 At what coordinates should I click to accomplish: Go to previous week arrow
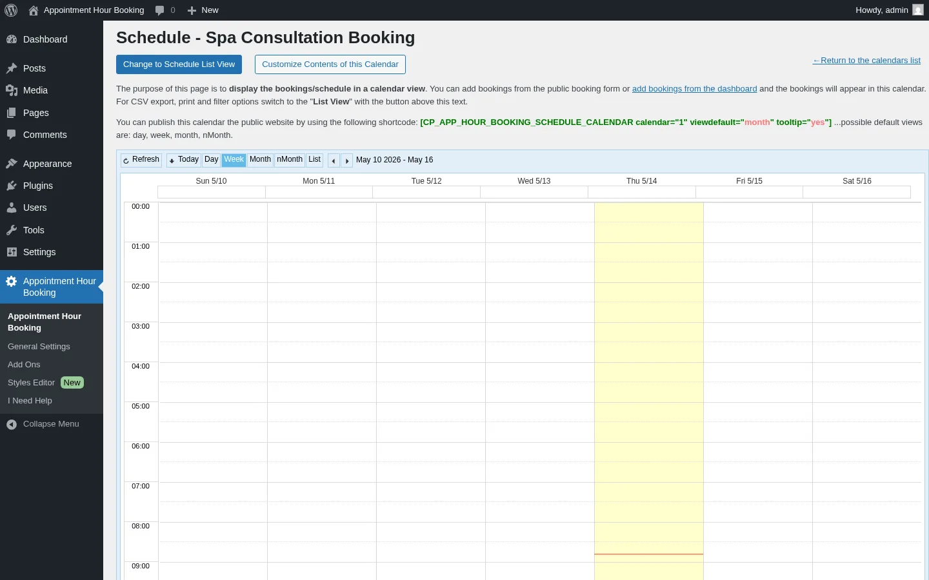click(x=334, y=160)
